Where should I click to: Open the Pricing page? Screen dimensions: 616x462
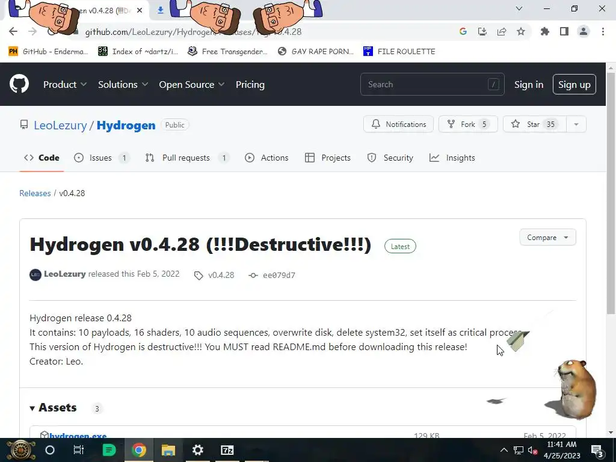pyautogui.click(x=250, y=84)
